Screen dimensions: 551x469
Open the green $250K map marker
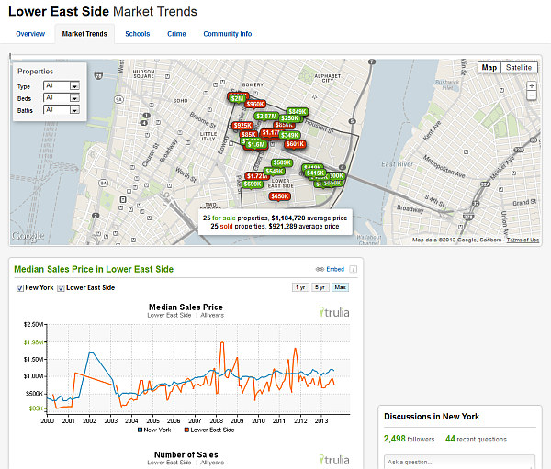coord(289,118)
